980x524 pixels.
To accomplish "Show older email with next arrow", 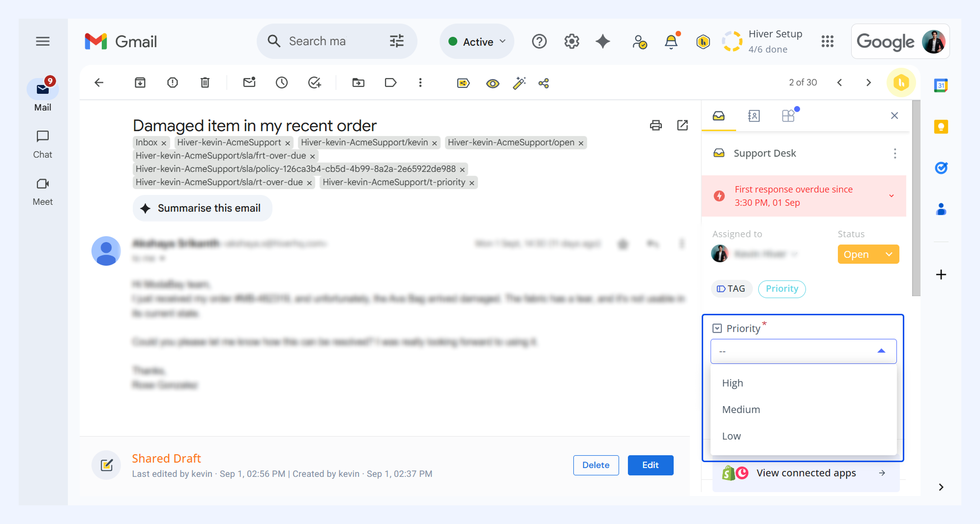I will click(868, 83).
